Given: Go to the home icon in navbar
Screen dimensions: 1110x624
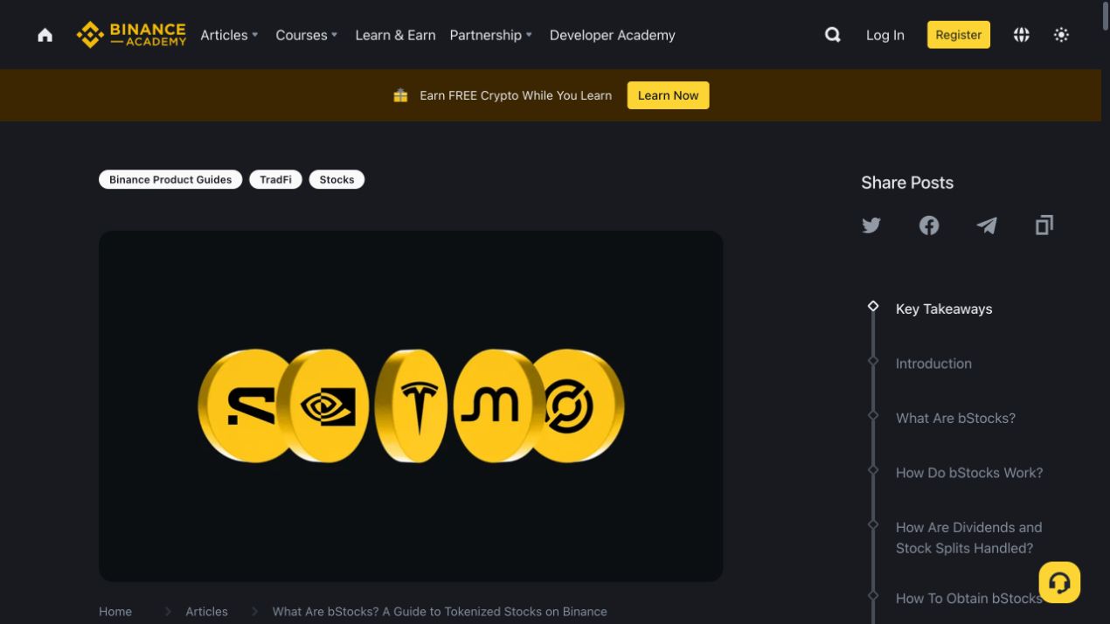Looking at the screenshot, I should coord(45,35).
